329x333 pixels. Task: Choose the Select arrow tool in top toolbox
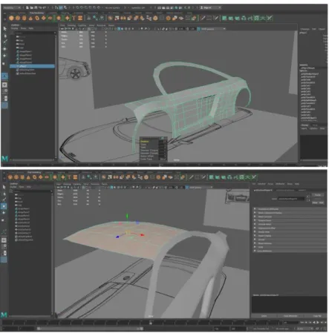[x=4, y=29]
